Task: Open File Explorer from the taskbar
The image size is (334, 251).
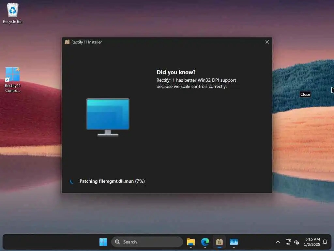Action: [x=190, y=242]
